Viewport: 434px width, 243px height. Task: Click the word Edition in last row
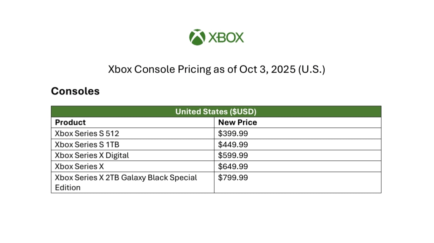[x=67, y=188]
